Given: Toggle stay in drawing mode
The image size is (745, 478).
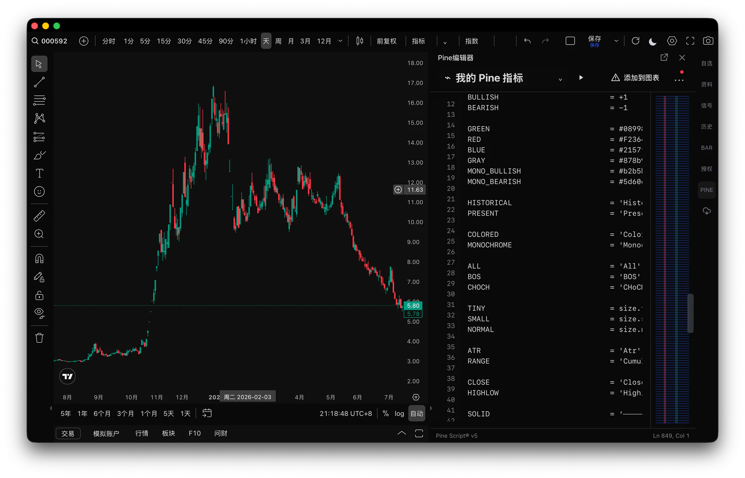Looking at the screenshot, I should (39, 277).
